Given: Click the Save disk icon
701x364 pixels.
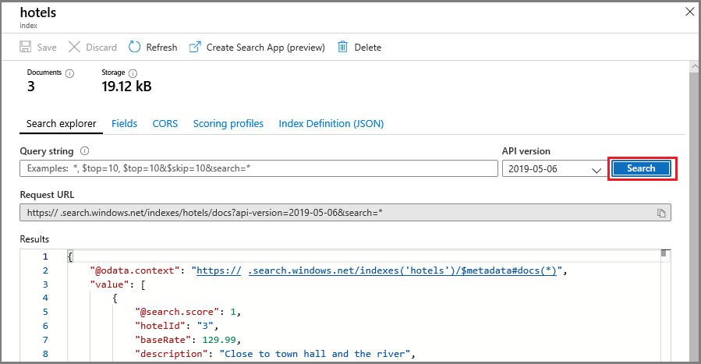Looking at the screenshot, I should pos(26,48).
